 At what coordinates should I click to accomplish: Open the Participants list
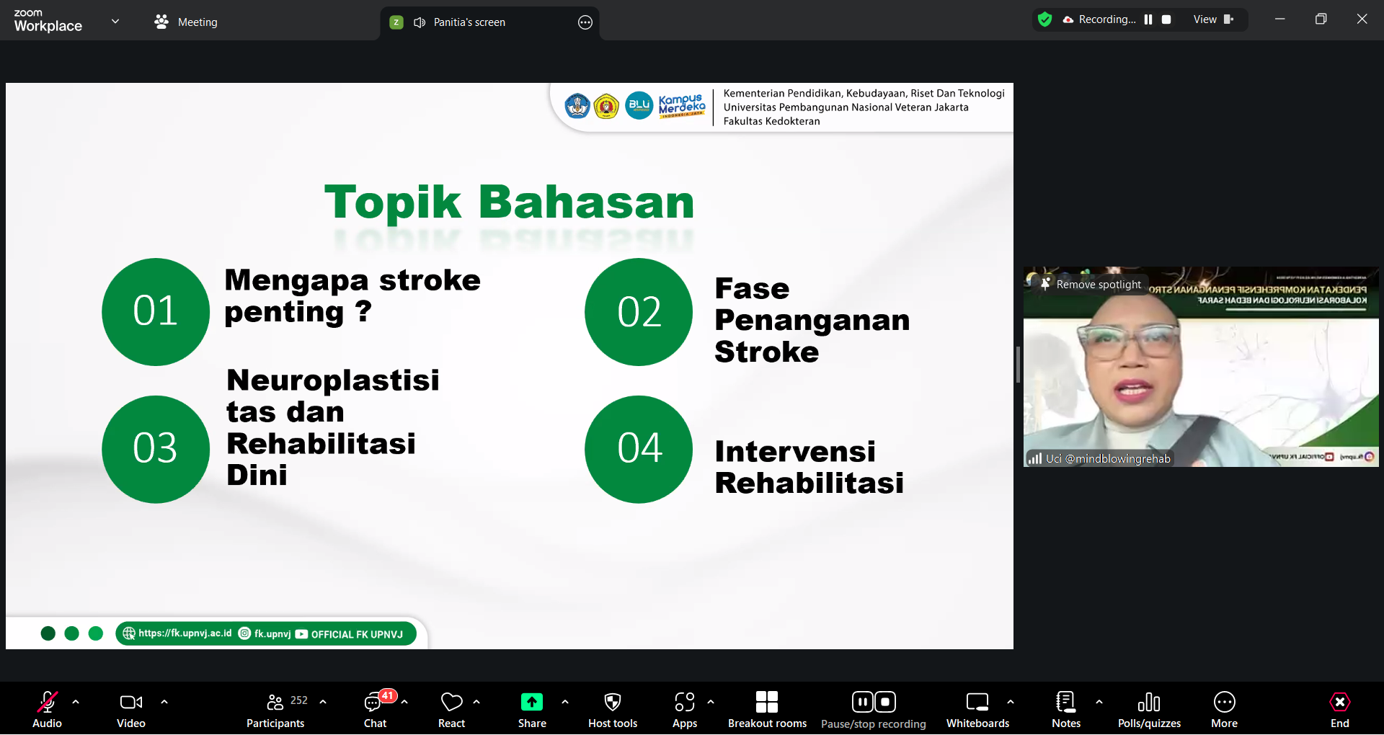point(275,709)
